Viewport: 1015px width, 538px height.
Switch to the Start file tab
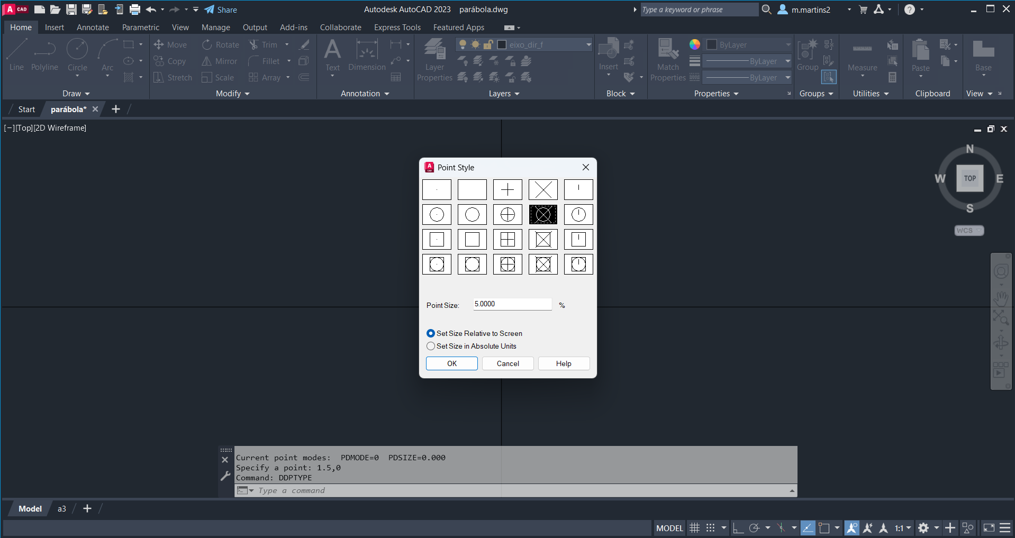(x=26, y=110)
